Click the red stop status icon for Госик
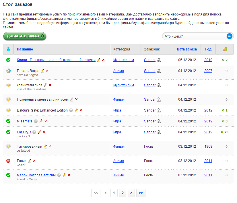 [9, 161]
